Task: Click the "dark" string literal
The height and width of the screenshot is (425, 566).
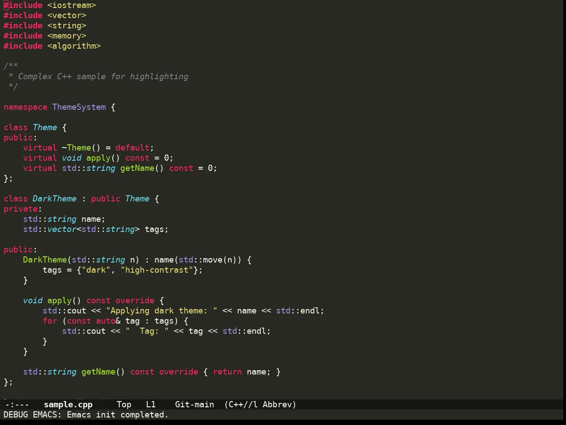Action: click(x=96, y=270)
